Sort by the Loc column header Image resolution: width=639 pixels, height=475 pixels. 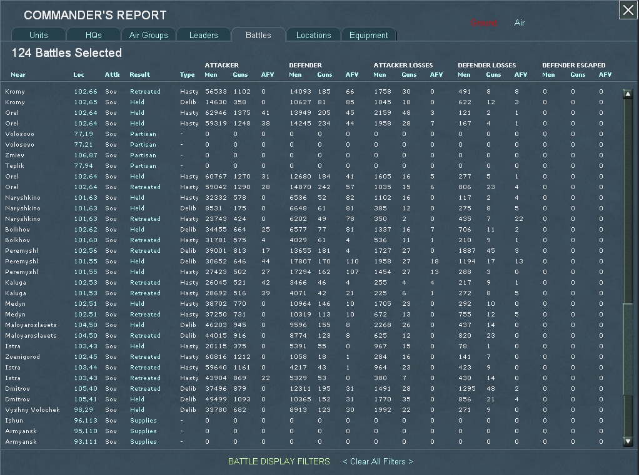[x=79, y=74]
